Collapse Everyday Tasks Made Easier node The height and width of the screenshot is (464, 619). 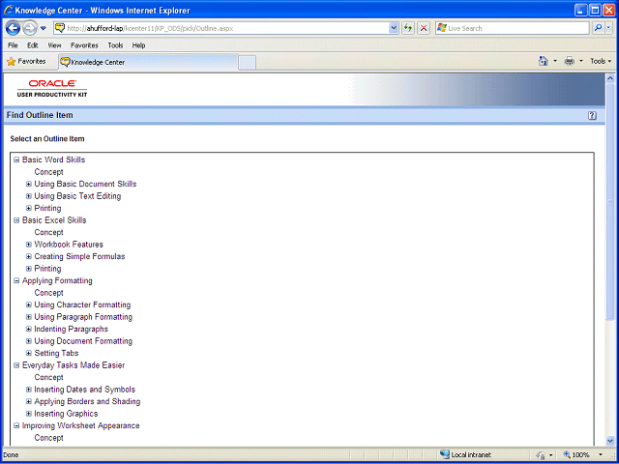(x=16, y=365)
